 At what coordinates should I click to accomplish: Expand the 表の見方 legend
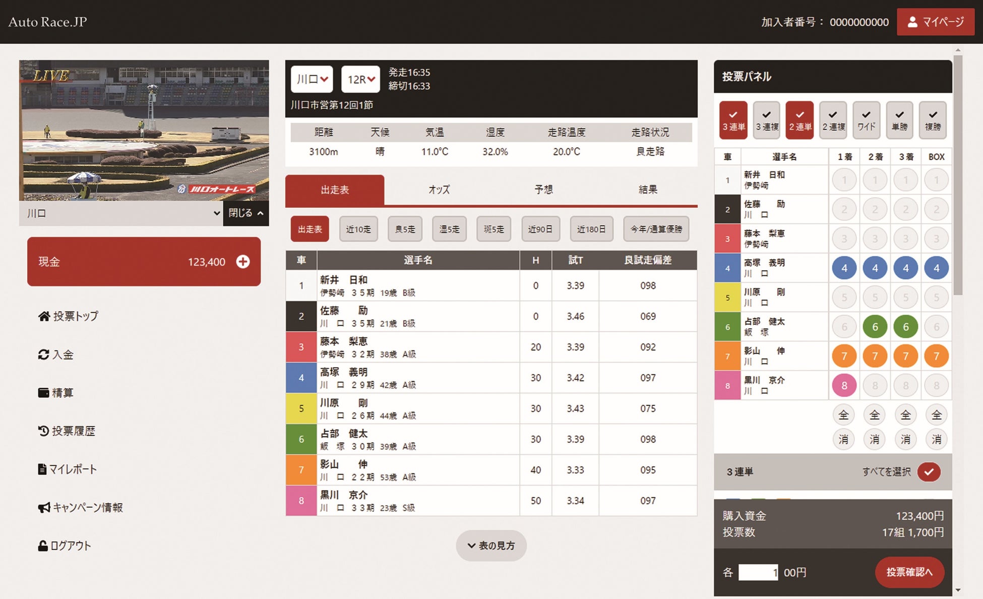click(x=491, y=546)
